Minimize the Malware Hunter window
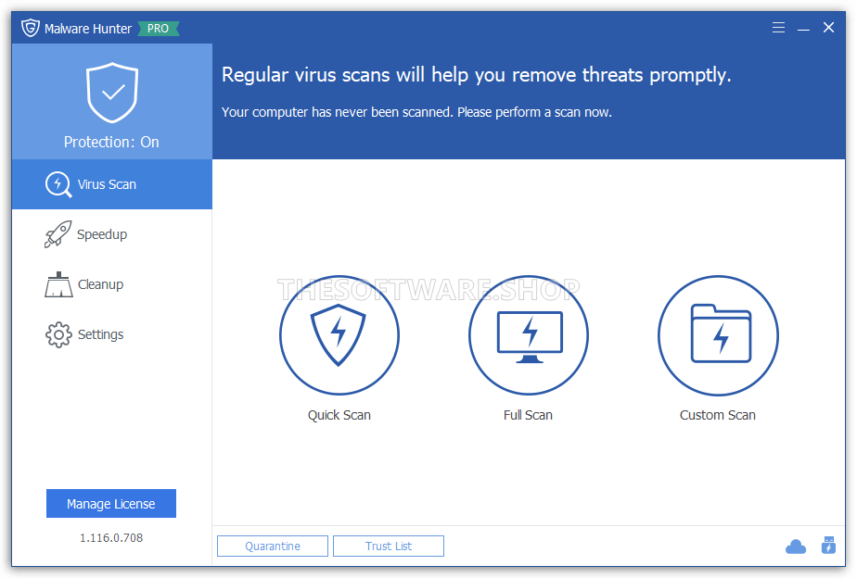The height and width of the screenshot is (578, 857). click(803, 29)
